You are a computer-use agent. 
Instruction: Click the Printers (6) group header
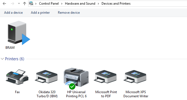pyautogui.click(x=14, y=59)
